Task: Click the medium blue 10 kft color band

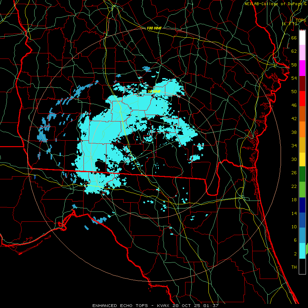Action: click(x=302, y=220)
